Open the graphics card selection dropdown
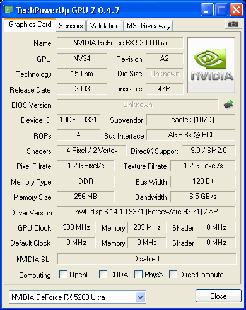Viewport: 246px width, 310px height. pyautogui.click(x=141, y=297)
